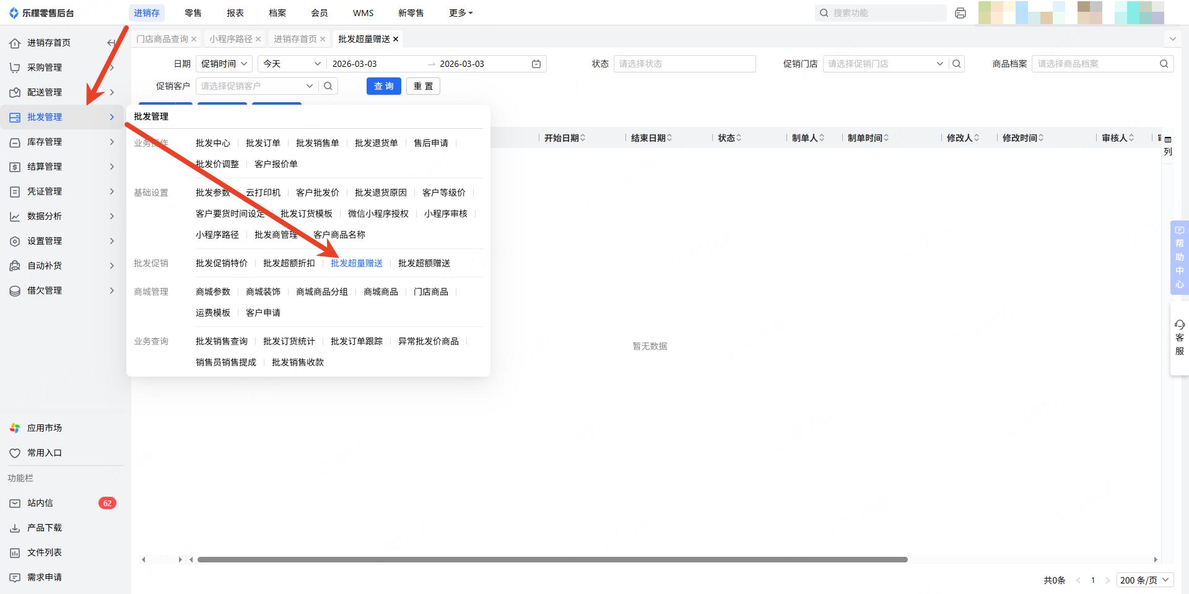Select the start date 2026-03-03 field
Viewport: 1189px width, 594px height.
tap(355, 64)
